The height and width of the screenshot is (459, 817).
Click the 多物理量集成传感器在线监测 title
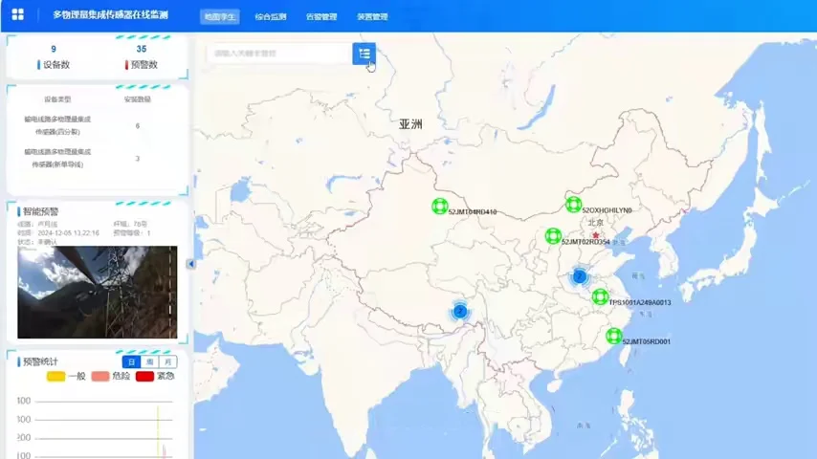[x=110, y=15]
